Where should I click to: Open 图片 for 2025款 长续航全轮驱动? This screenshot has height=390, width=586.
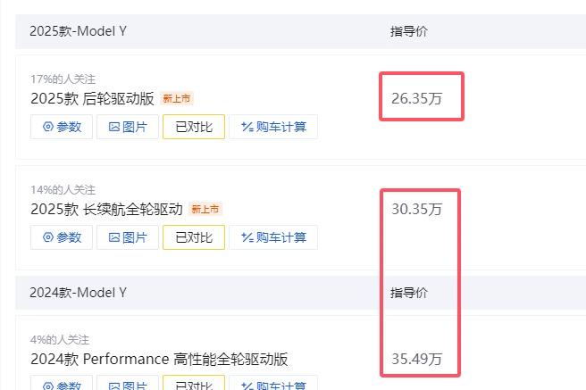point(127,237)
